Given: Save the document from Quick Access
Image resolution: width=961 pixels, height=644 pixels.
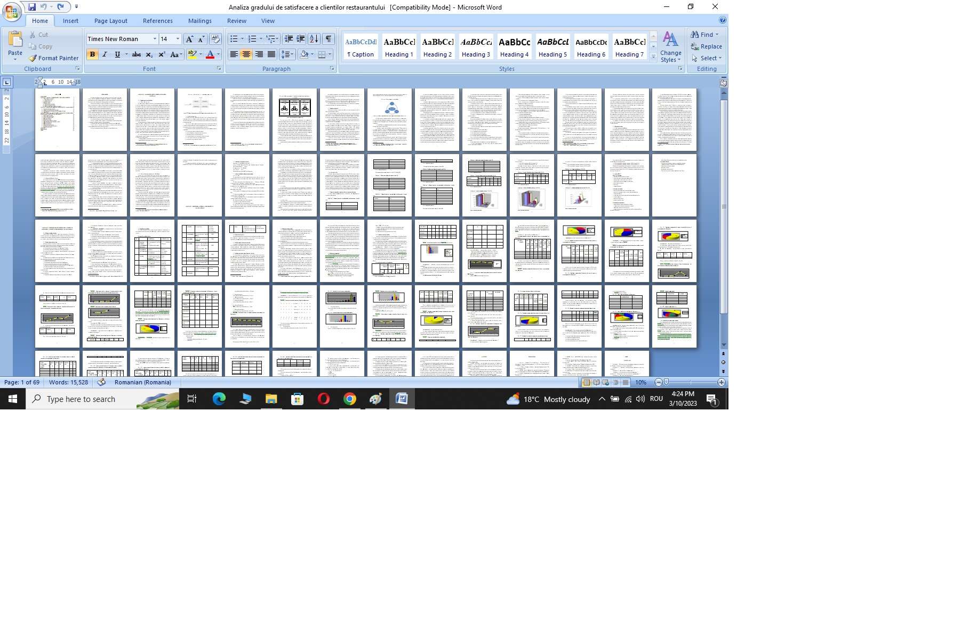Looking at the screenshot, I should (32, 7).
